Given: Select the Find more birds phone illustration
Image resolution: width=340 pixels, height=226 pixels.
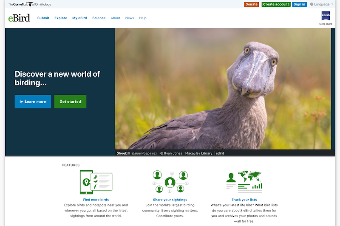Looking at the screenshot, I should (96, 182).
